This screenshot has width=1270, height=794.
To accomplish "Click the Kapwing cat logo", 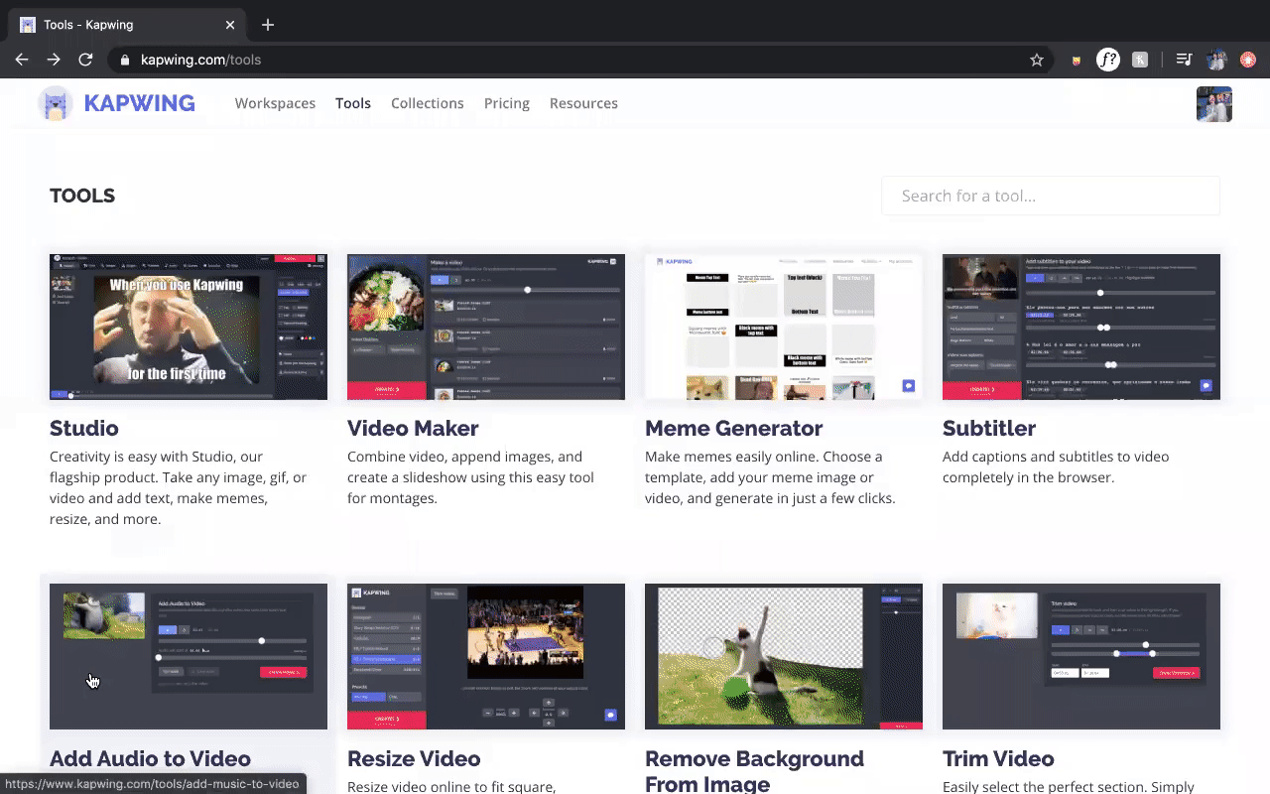I will point(56,103).
